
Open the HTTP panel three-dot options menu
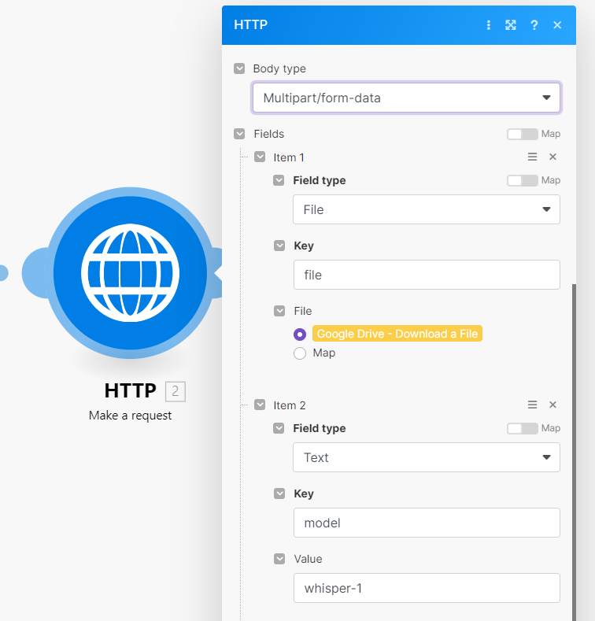pos(489,25)
